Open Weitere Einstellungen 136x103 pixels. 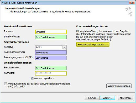pos(119,86)
